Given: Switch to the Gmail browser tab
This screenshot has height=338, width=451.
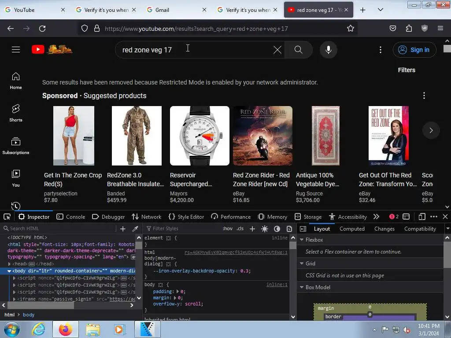Looking at the screenshot, I should tap(176, 10).
